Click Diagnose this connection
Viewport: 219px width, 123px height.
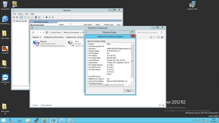75,37
